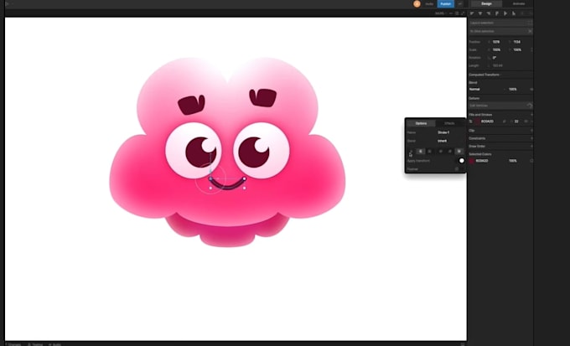The width and height of the screenshot is (570, 346).
Task: Add a Constraint with the plus icon
Action: 531,138
